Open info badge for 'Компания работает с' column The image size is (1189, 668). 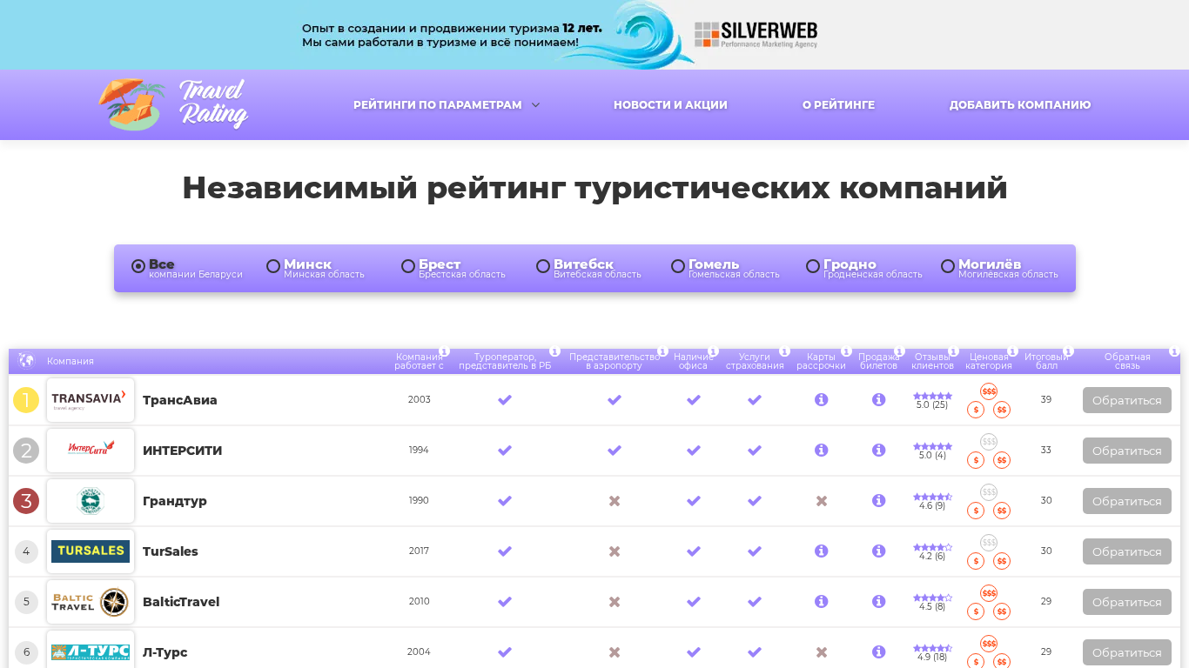point(444,351)
